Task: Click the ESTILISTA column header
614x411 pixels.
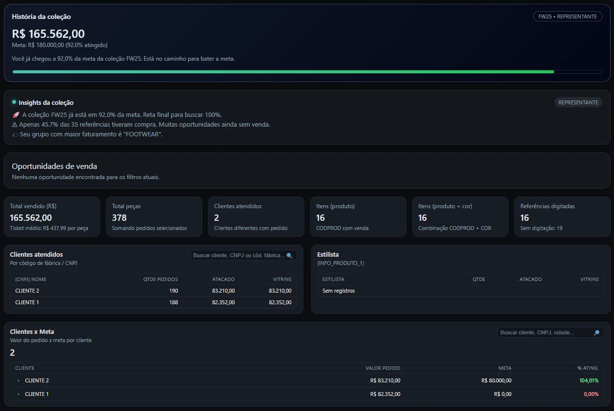Action: coord(333,279)
